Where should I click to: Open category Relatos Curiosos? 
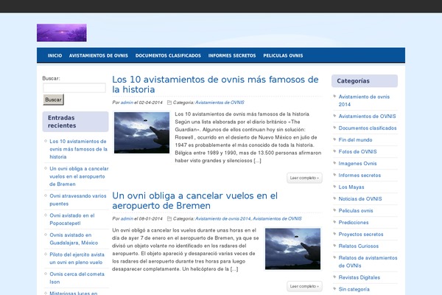pos(358,246)
